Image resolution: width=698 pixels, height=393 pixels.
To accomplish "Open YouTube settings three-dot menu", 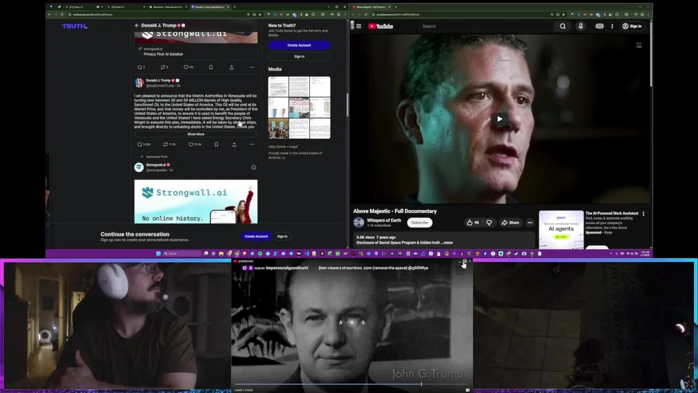I will [x=612, y=26].
